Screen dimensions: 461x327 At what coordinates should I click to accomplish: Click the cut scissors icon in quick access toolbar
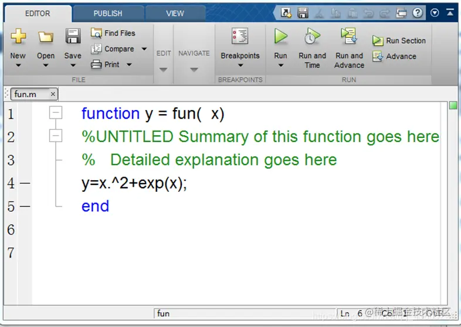pos(319,13)
